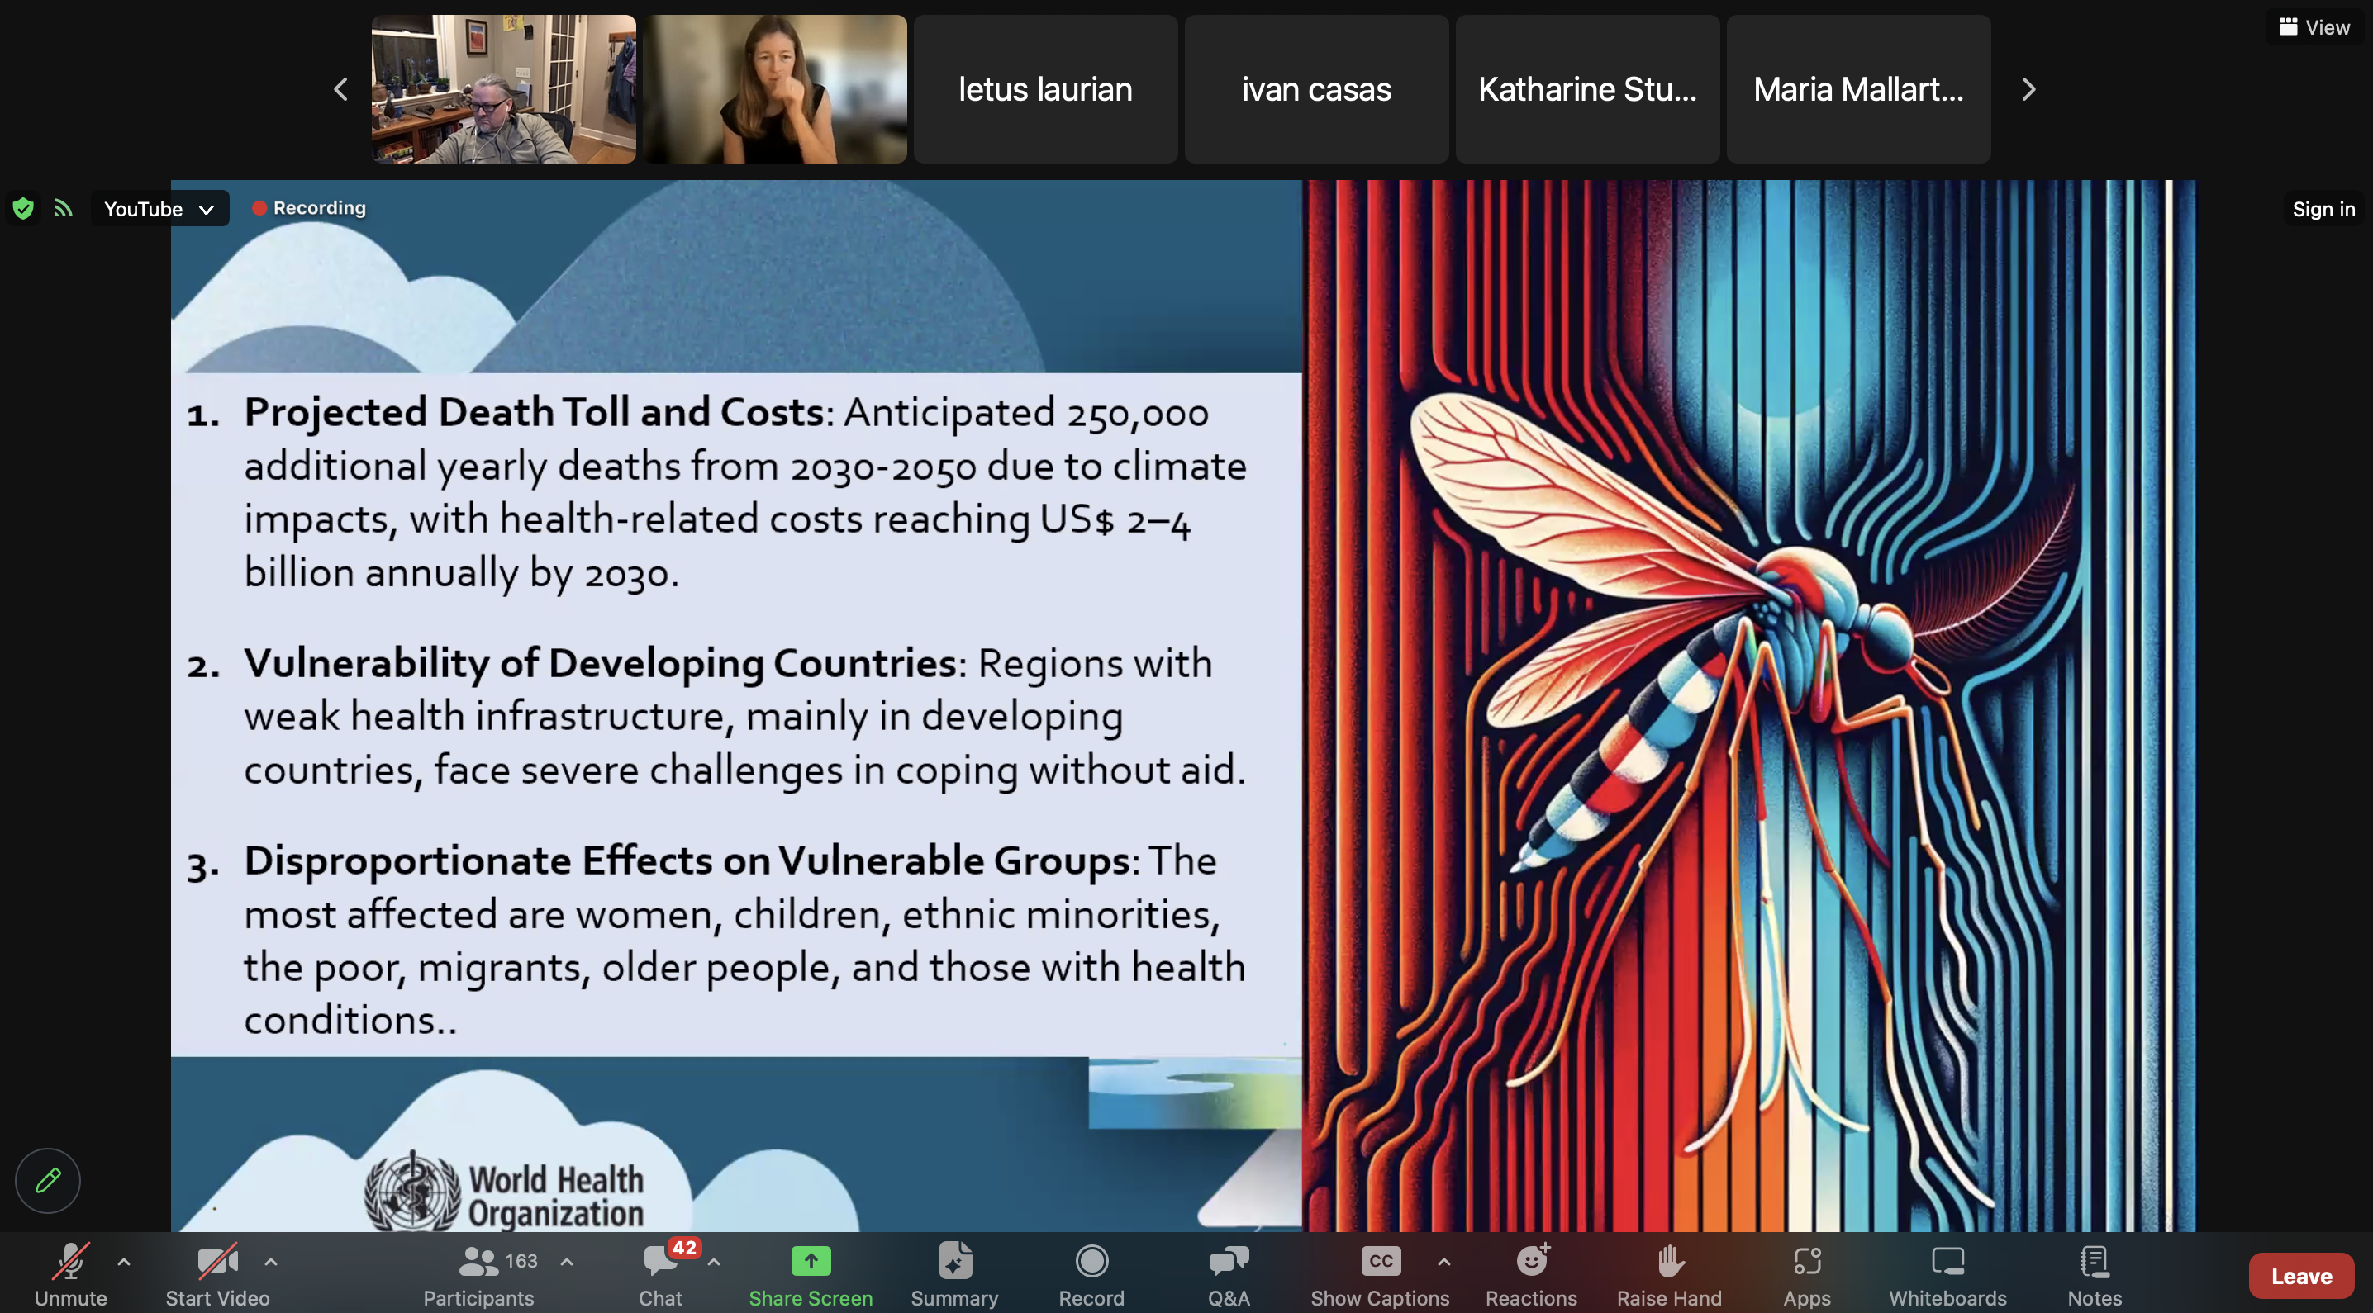Click the 163 participants count

point(521,1260)
